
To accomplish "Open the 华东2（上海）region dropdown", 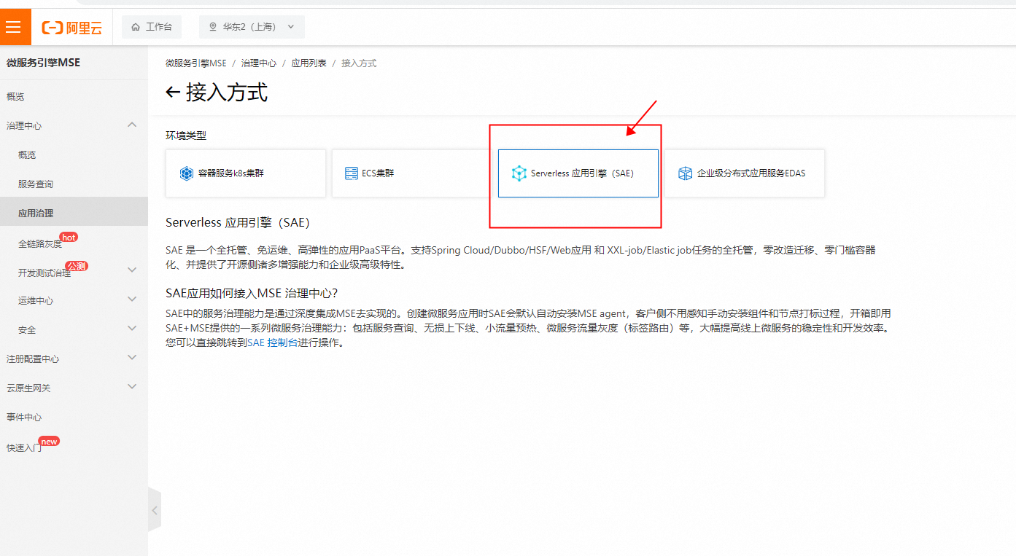I will (x=252, y=27).
